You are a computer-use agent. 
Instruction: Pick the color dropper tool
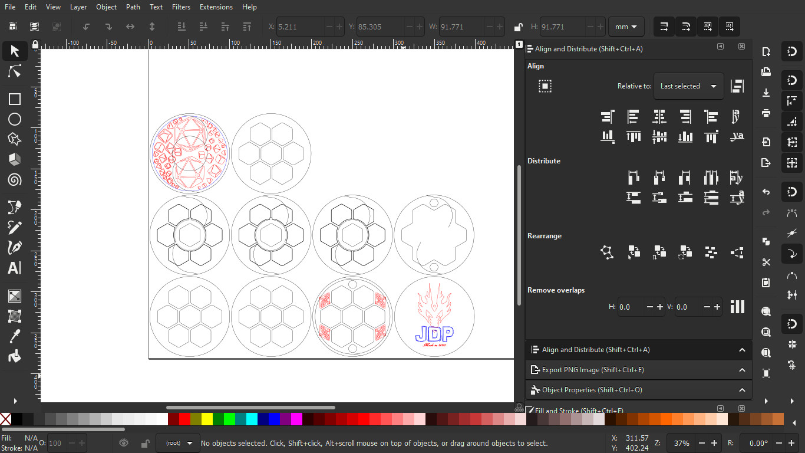click(15, 335)
